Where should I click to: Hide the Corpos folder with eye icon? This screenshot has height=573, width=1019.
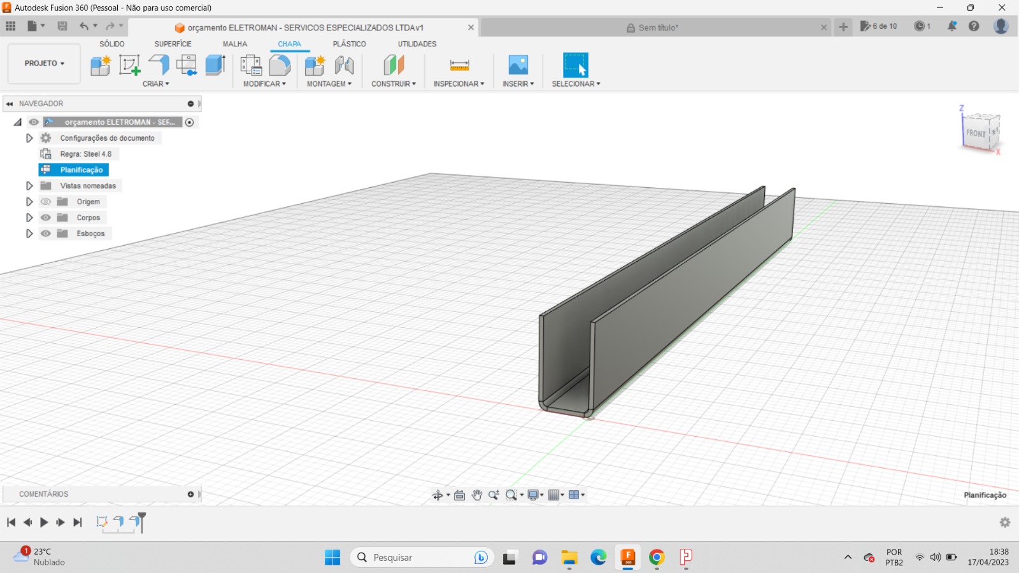click(x=46, y=218)
